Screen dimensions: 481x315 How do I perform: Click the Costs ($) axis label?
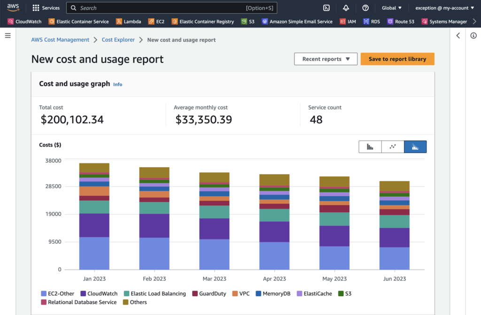click(x=50, y=145)
